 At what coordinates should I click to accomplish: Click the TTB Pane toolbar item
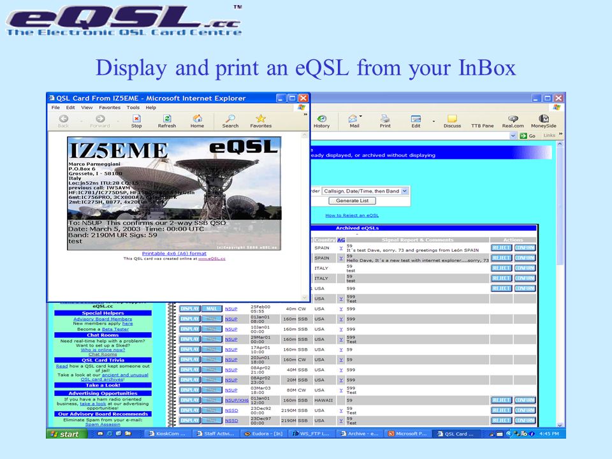(x=483, y=126)
